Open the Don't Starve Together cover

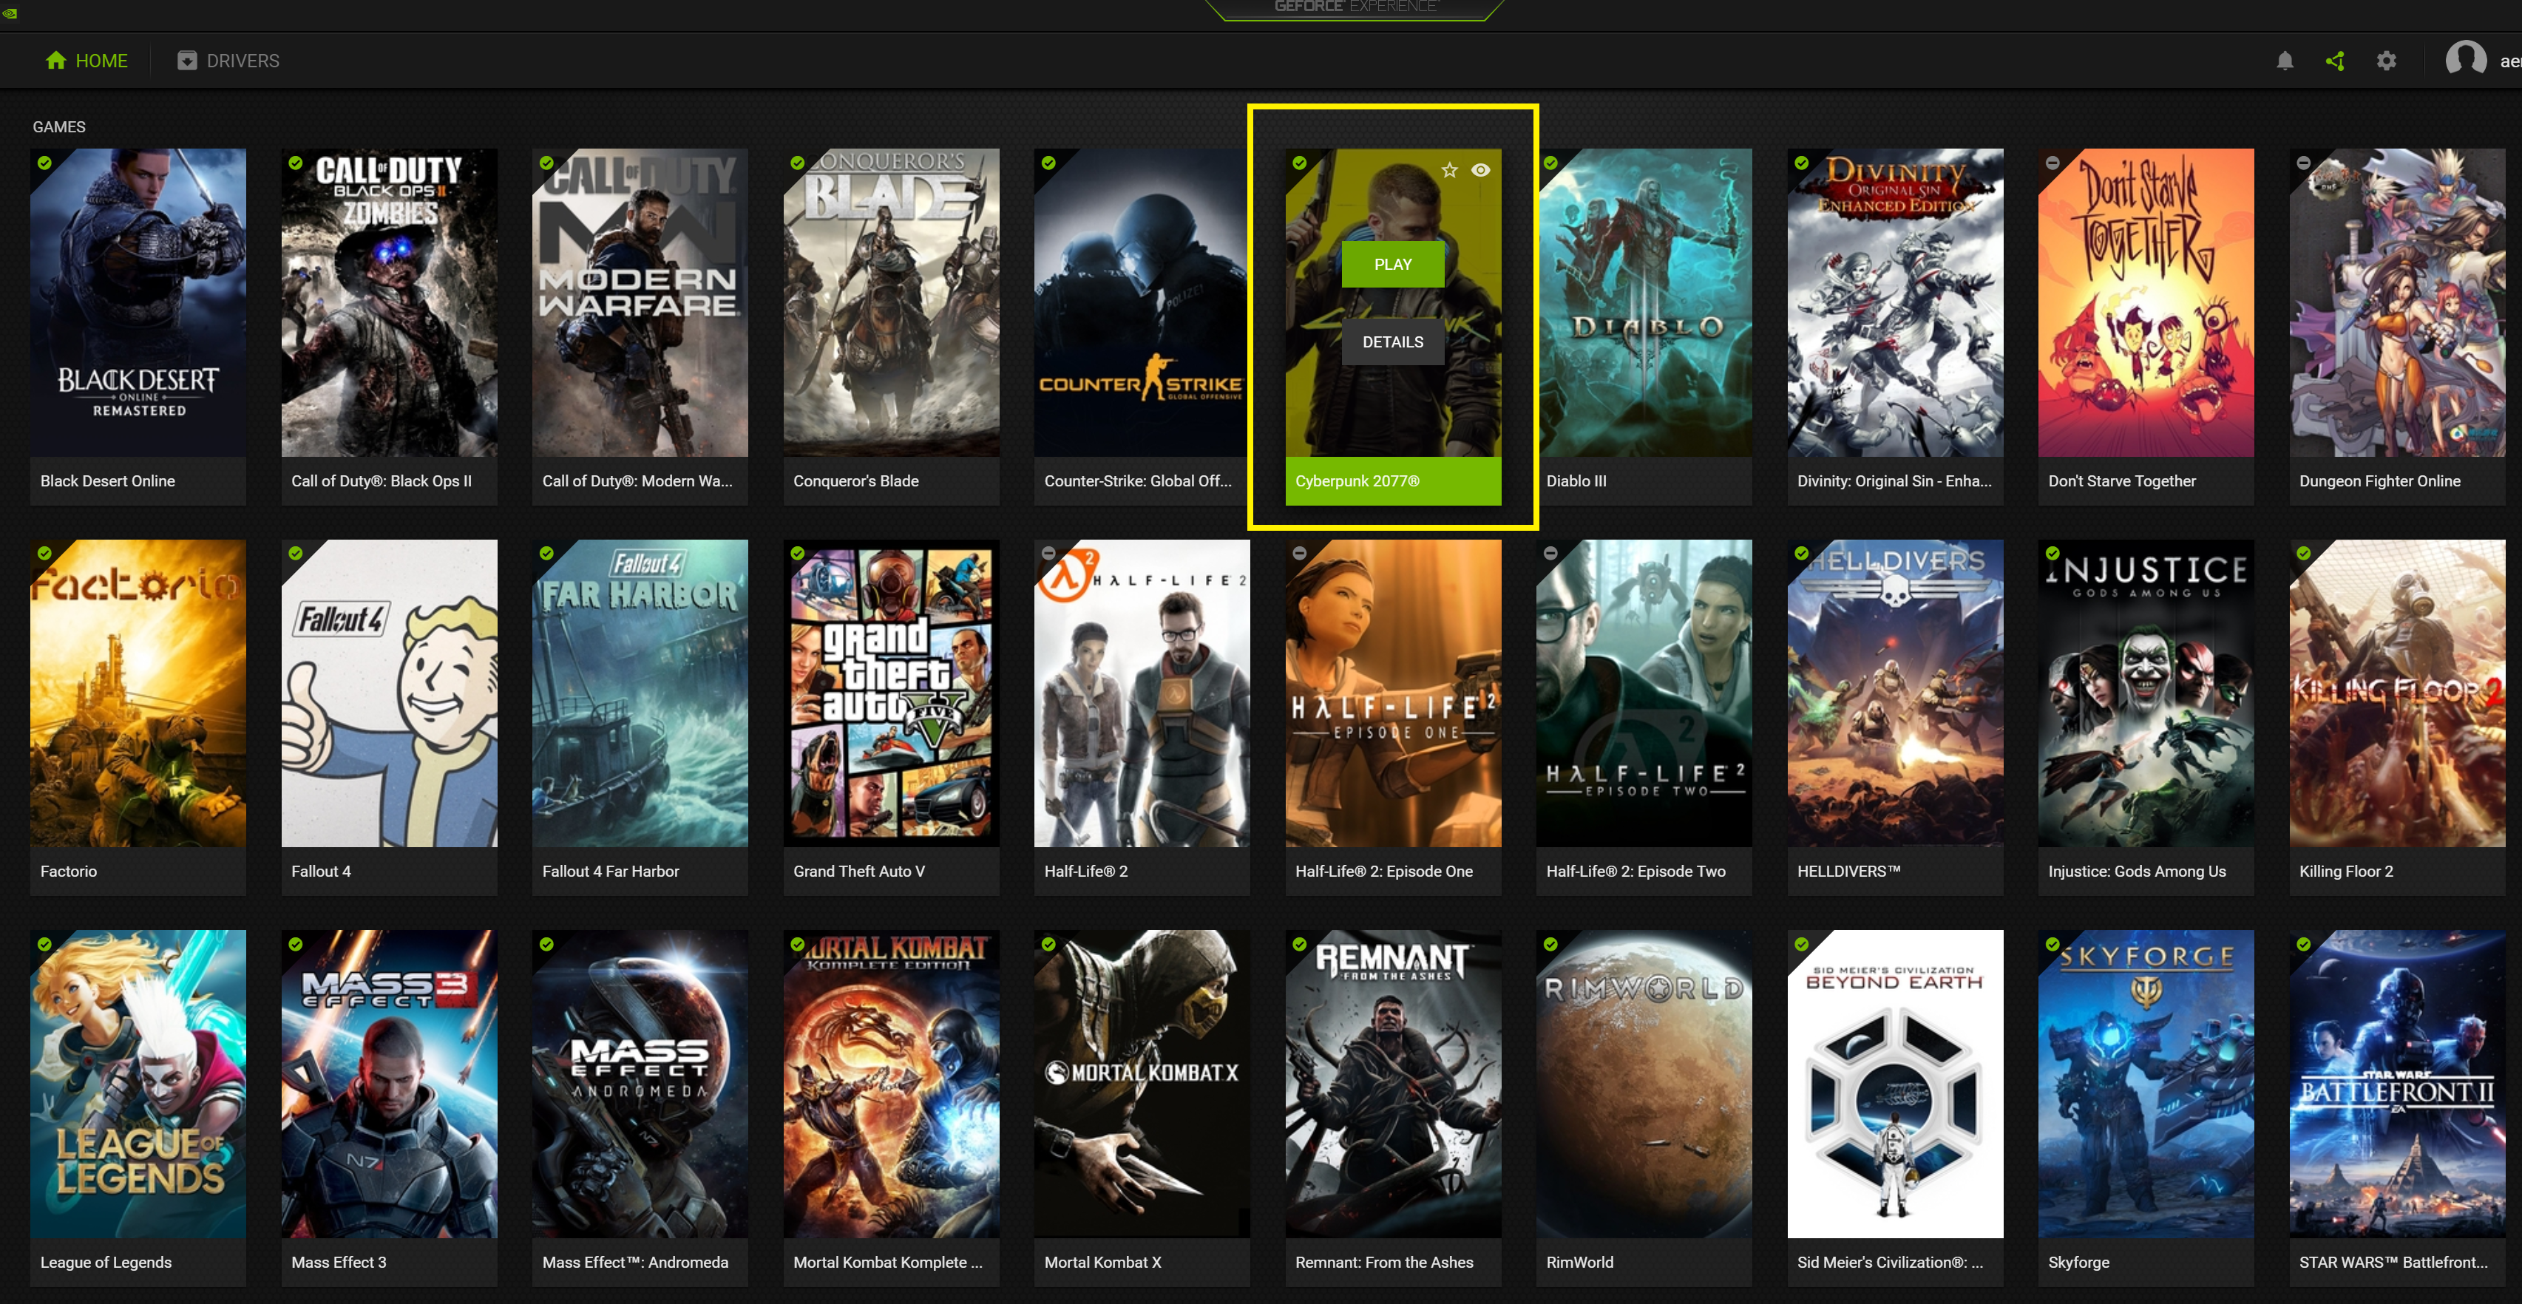click(2146, 302)
